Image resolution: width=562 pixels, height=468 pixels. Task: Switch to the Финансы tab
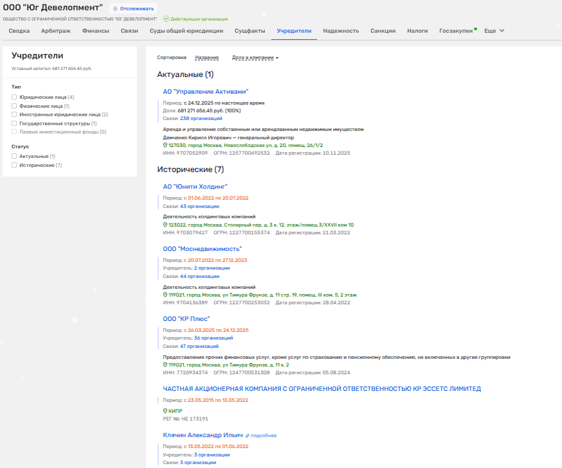96,31
